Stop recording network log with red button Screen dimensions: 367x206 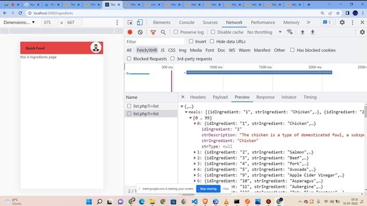130,32
